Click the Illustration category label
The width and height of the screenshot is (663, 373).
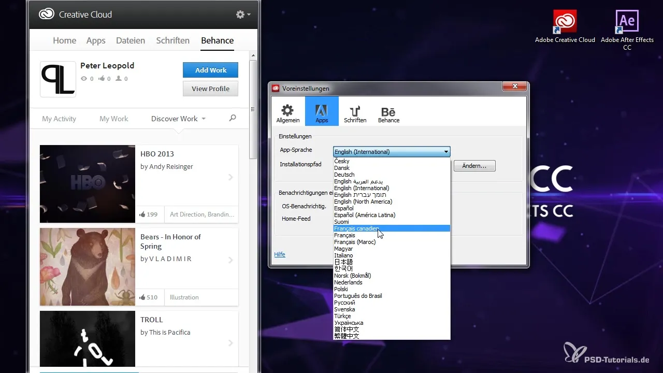tap(184, 297)
